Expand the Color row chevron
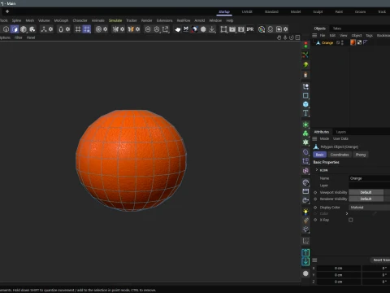Viewport: 390px width, 293px height. 347,214
